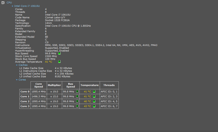
Task: Click the x 15.0 multiplier cell
Action: coord(54,96)
